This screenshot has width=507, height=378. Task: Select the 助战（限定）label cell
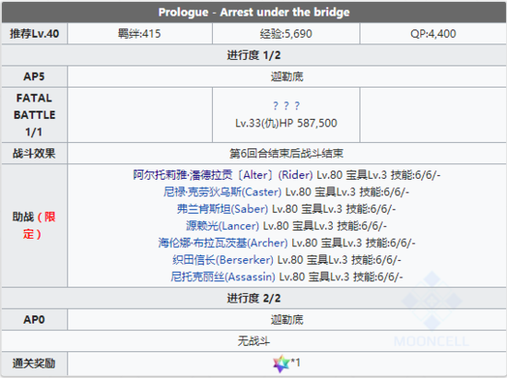tap(35, 225)
